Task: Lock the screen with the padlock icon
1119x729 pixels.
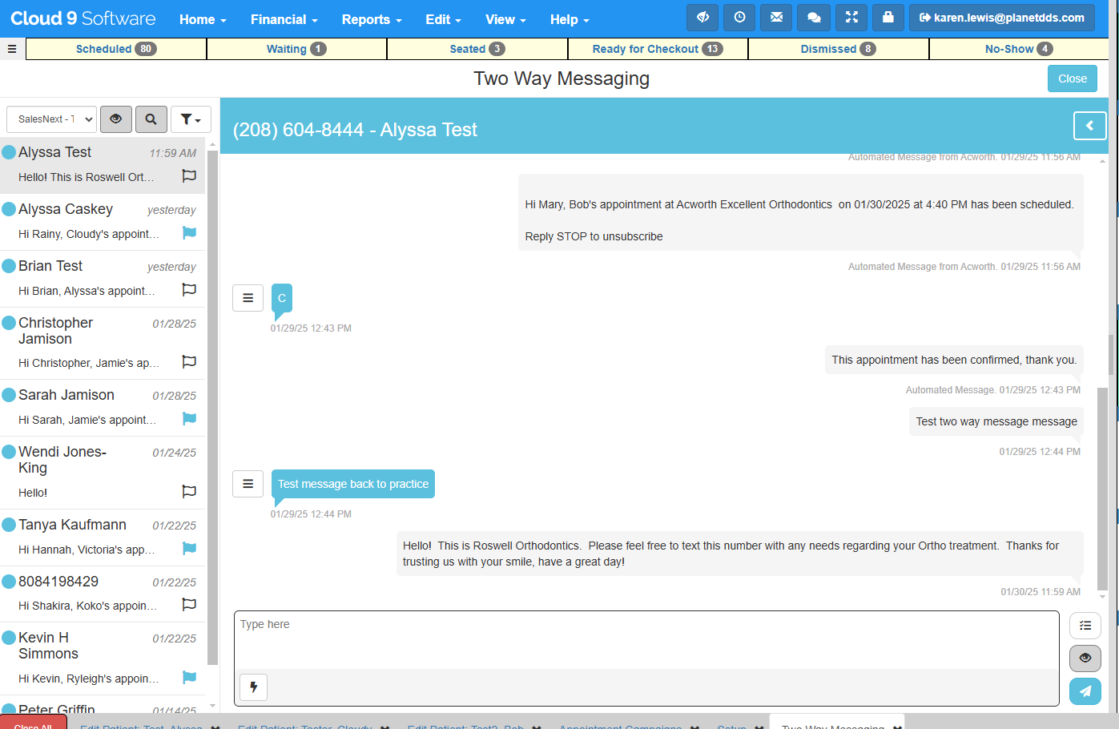Action: pos(888,17)
